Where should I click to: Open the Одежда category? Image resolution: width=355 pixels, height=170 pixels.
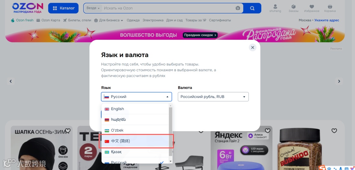133,20
